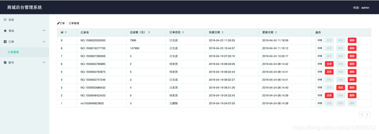Collapse the 订单 menu chevron
The height and width of the screenshot is (134, 379).
tap(44, 42)
